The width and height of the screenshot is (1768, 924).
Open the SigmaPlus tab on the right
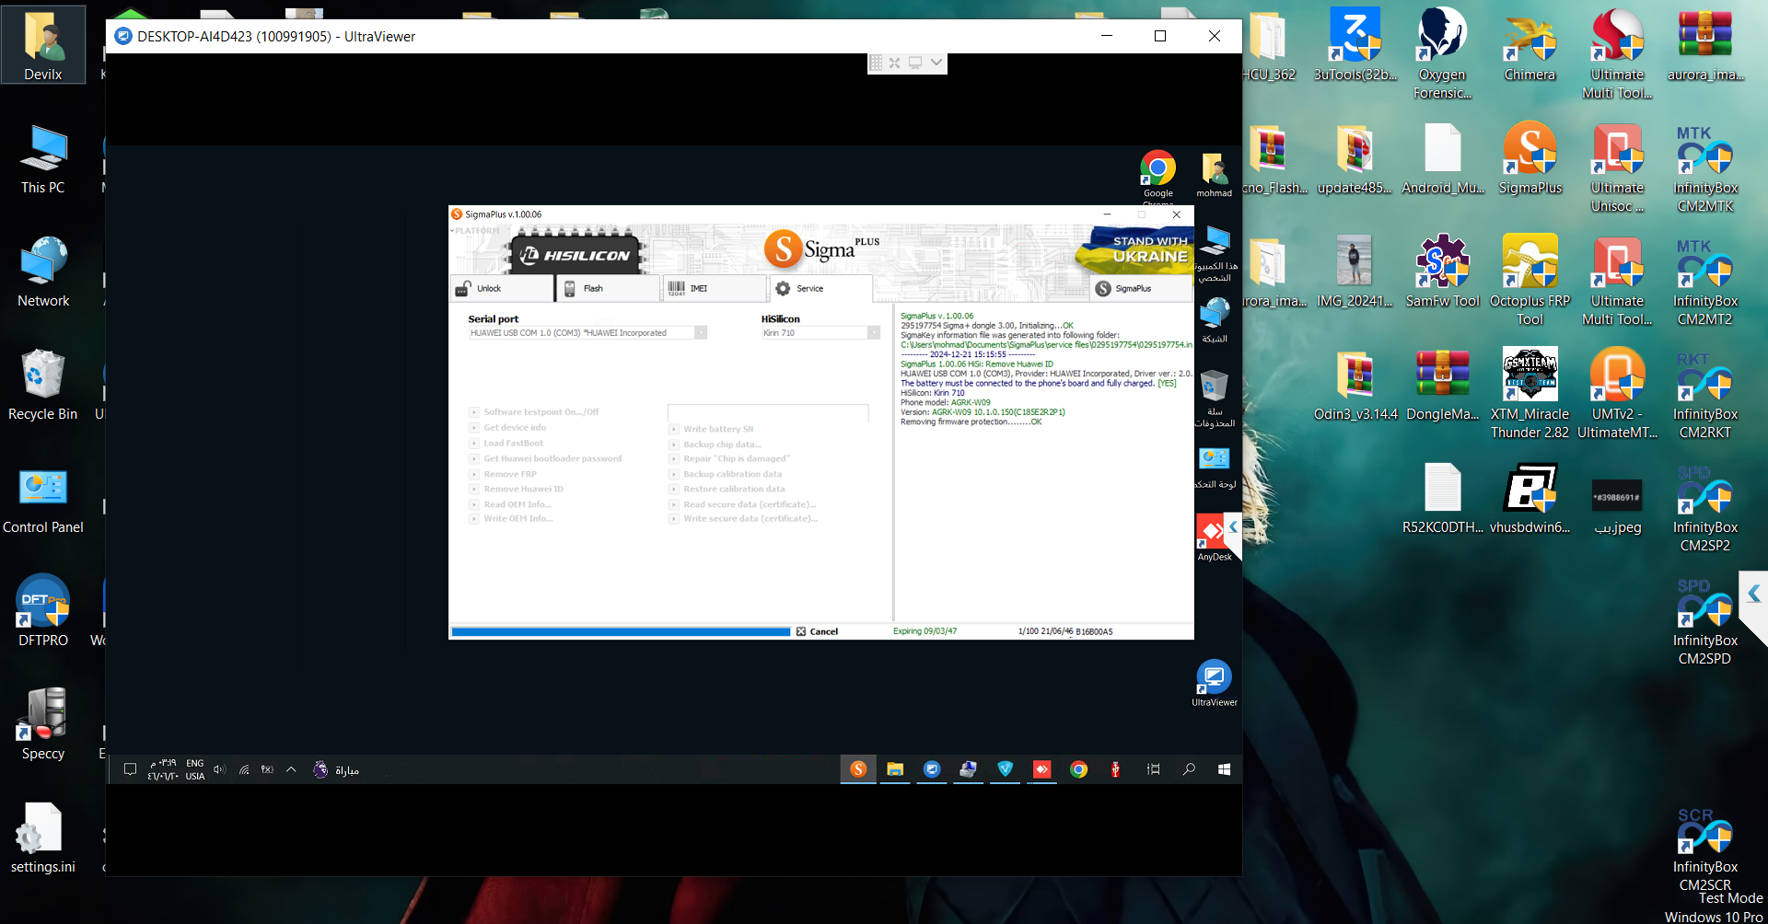click(1140, 288)
